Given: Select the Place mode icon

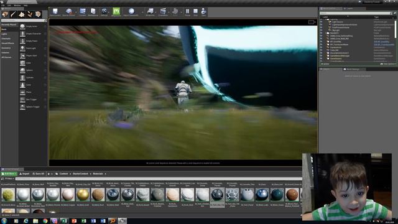Looking at the screenshot, I should pos(5,14).
